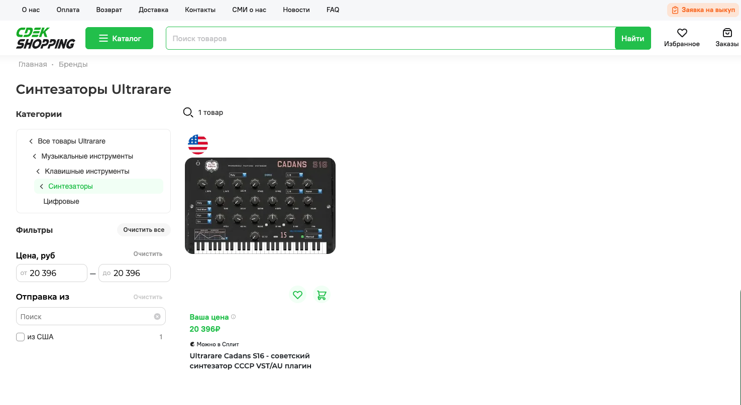The height and width of the screenshot is (405, 741).
Task: Open the Заказы bag icon
Action: point(727,33)
